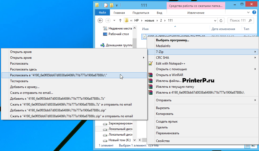
Task: Click WinRAR icon next to 'Извлечь в текущую папку'
Action: pyautogui.click(x=150, y=87)
